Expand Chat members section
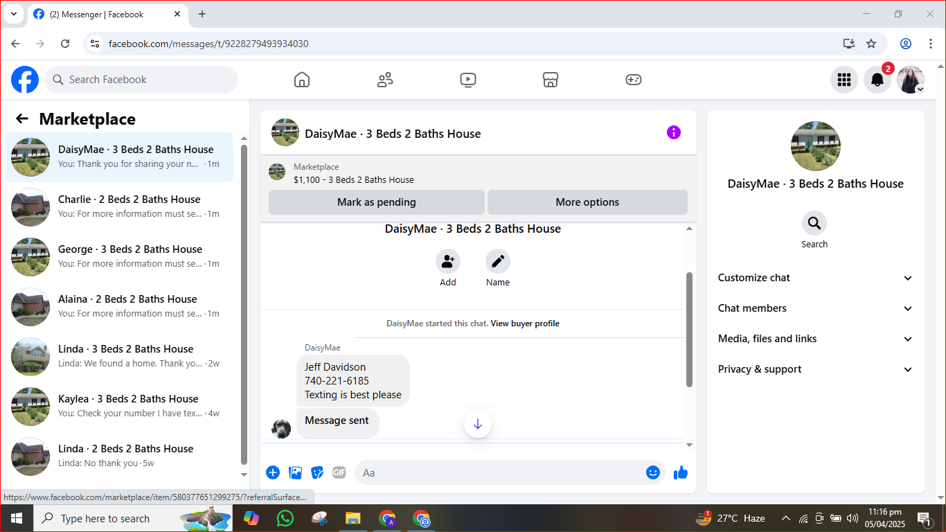The height and width of the screenshot is (532, 946). pyautogui.click(x=816, y=308)
